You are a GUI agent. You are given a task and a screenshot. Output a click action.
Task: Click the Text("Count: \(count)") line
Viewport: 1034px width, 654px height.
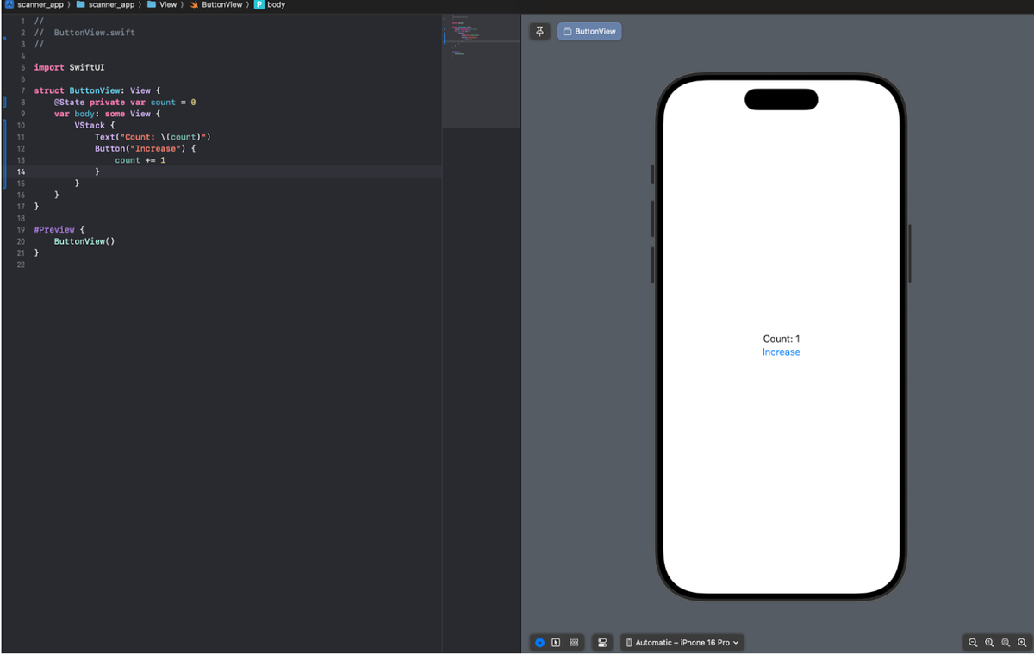153,137
